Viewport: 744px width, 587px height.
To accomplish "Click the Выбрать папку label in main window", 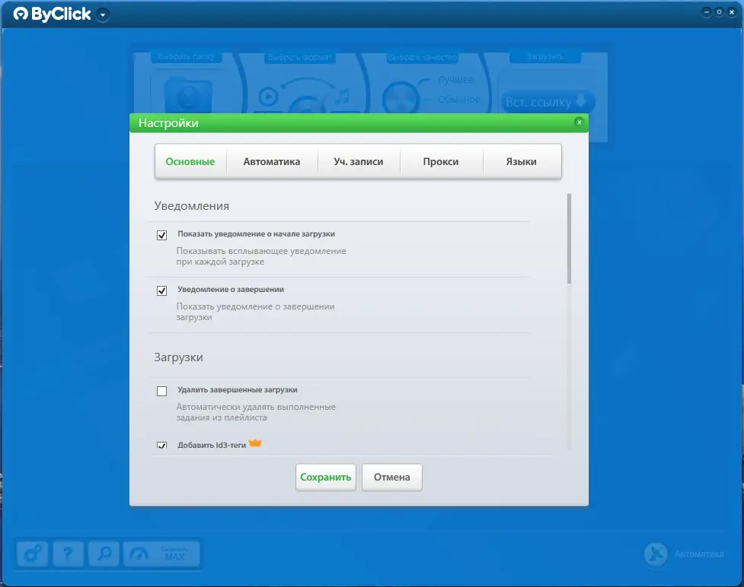I will point(186,57).
